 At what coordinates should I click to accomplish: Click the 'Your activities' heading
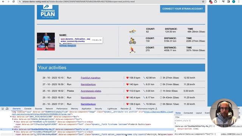click(52, 68)
